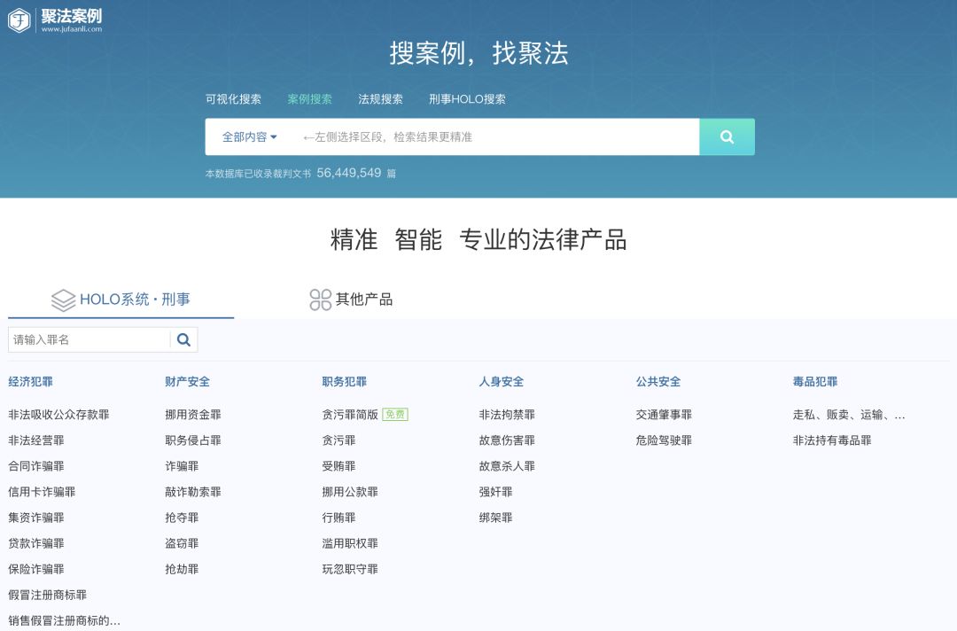Viewport: 957px width, 631px height.
Task: Open 挪用资金罪 link
Action: pyautogui.click(x=193, y=415)
